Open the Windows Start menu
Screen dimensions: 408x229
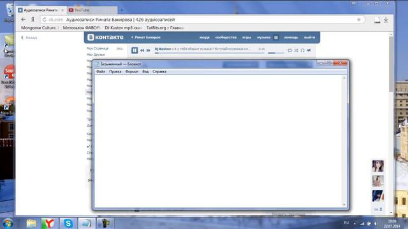pyautogui.click(x=8, y=223)
